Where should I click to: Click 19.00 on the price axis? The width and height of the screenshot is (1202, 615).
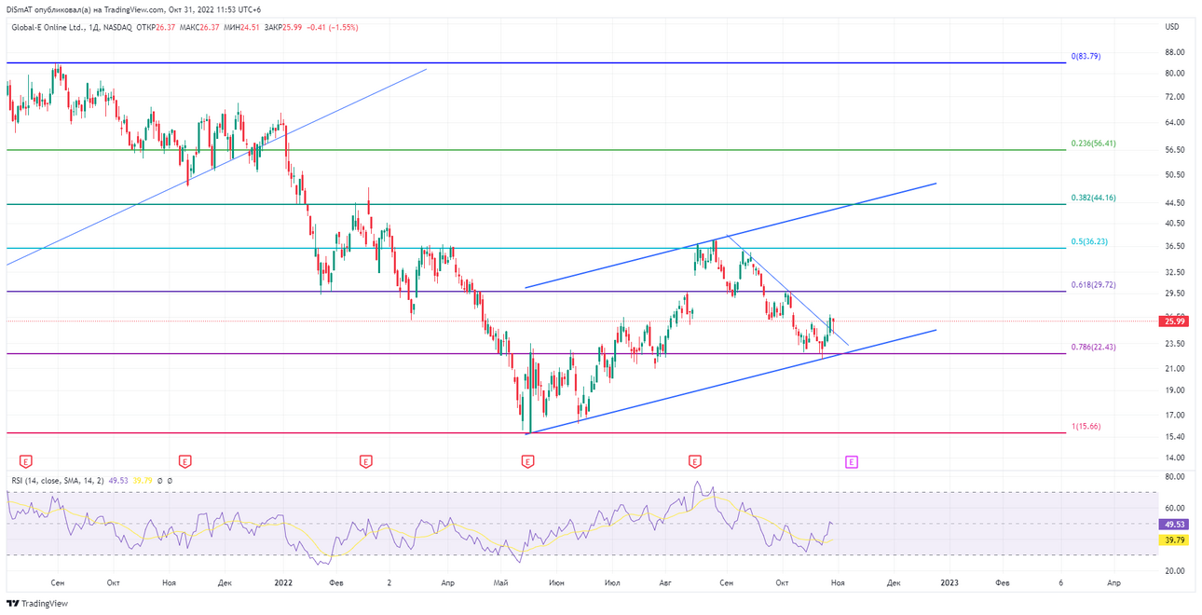pos(1174,391)
